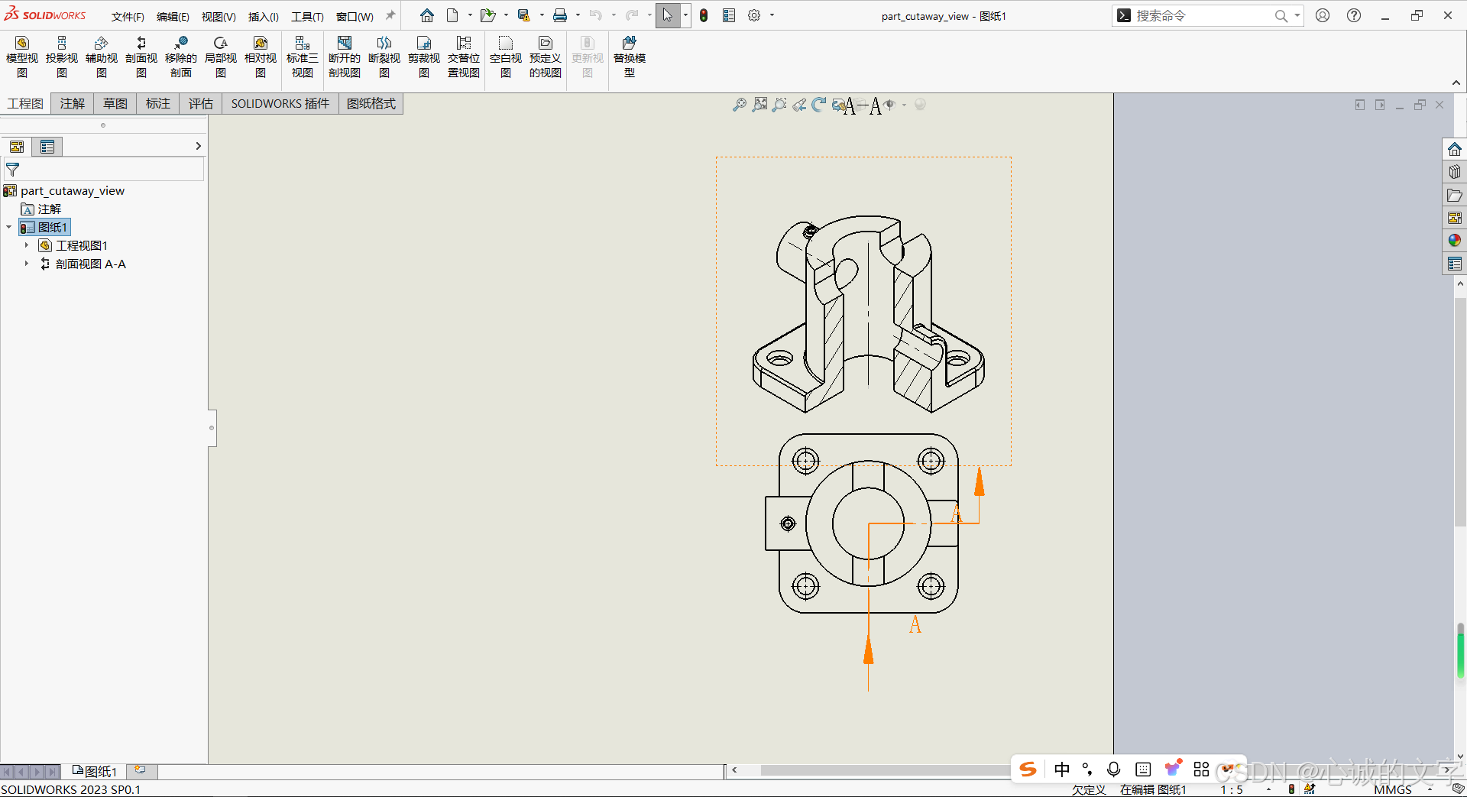Screen dimensions: 1467x797
Task: Open a file with the Open icon
Action: coord(487,15)
